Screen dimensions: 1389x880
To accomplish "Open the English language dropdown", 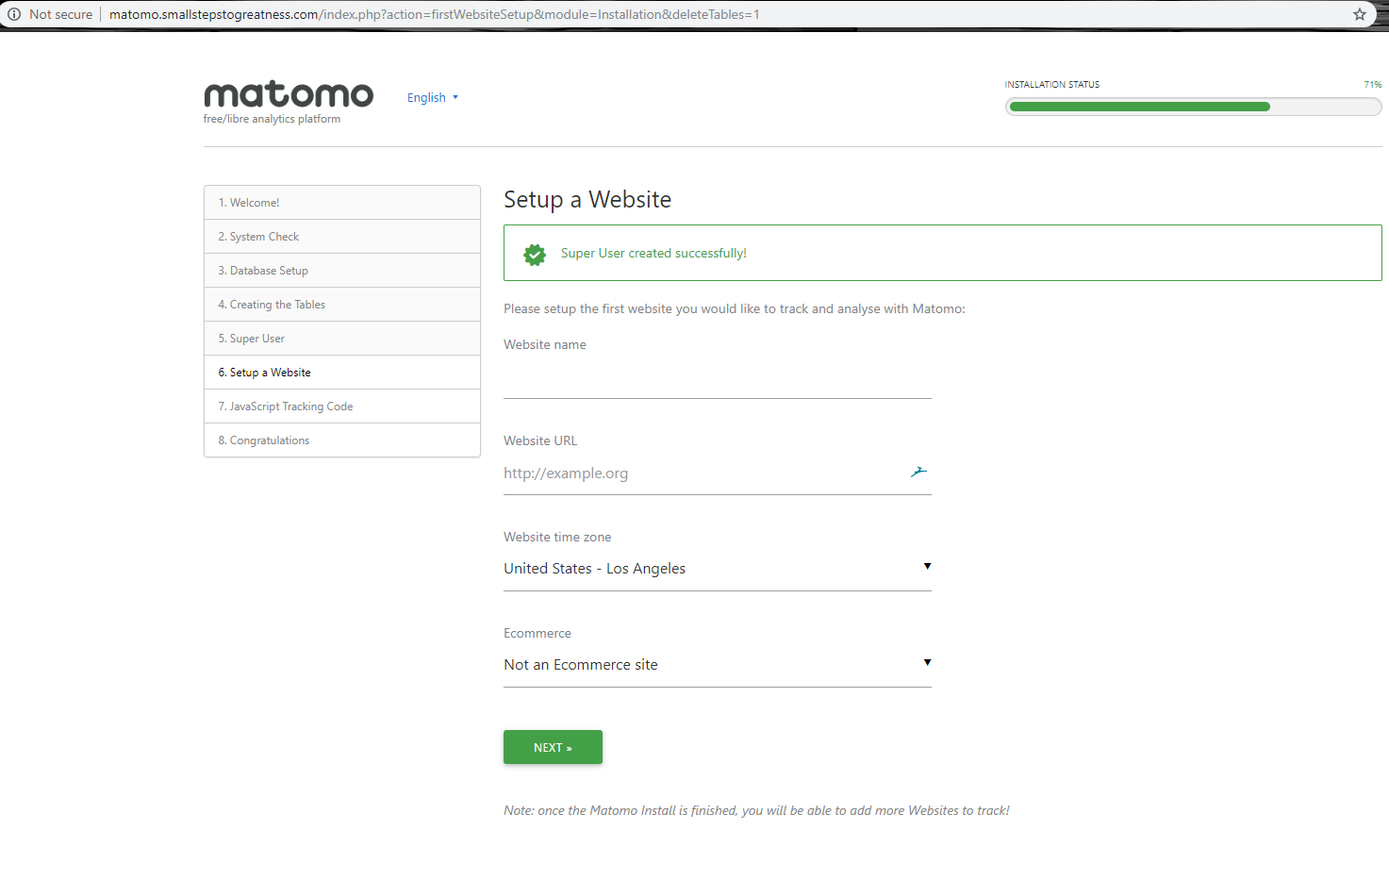I will tap(433, 97).
